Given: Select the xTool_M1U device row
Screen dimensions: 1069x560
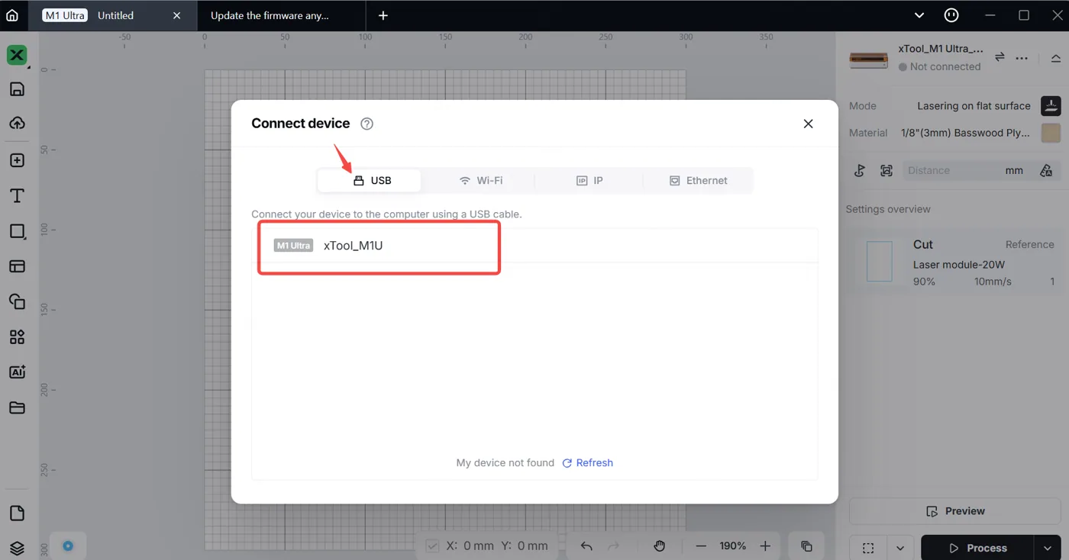Looking at the screenshot, I should click(534, 246).
